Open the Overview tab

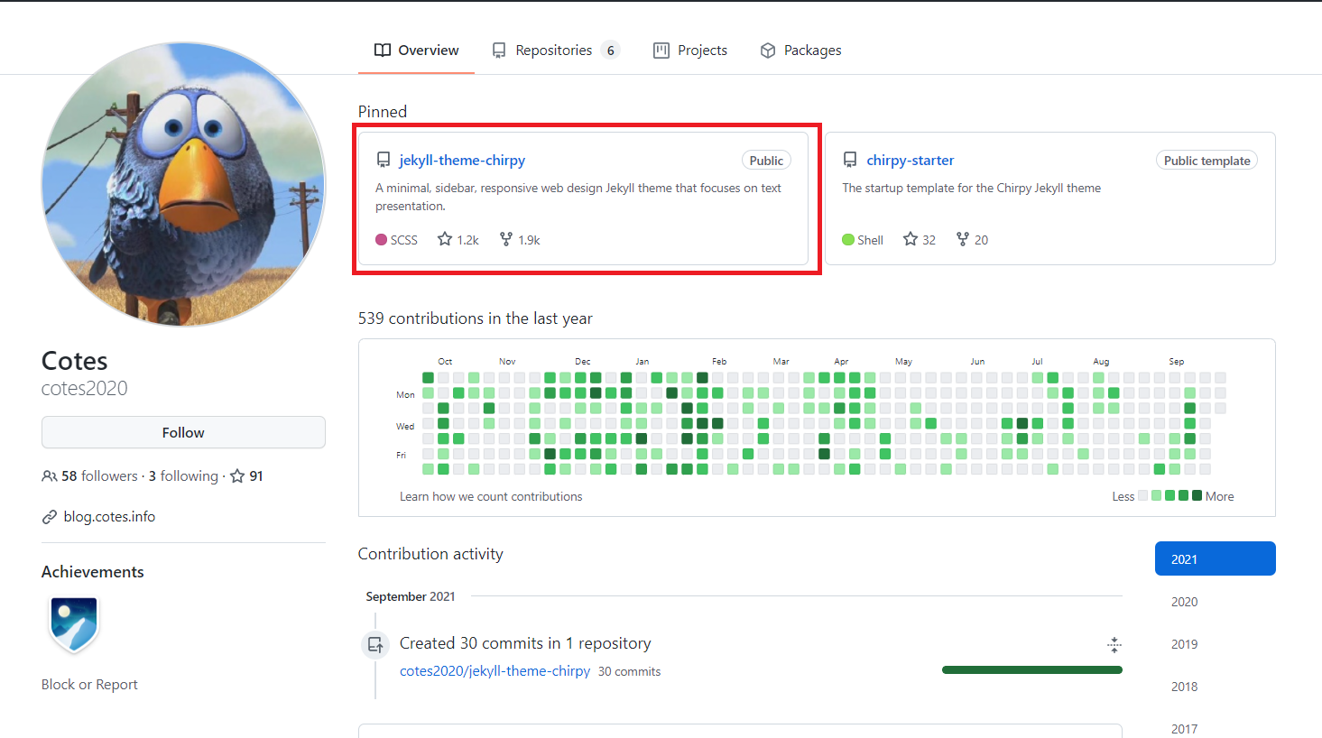(x=417, y=51)
